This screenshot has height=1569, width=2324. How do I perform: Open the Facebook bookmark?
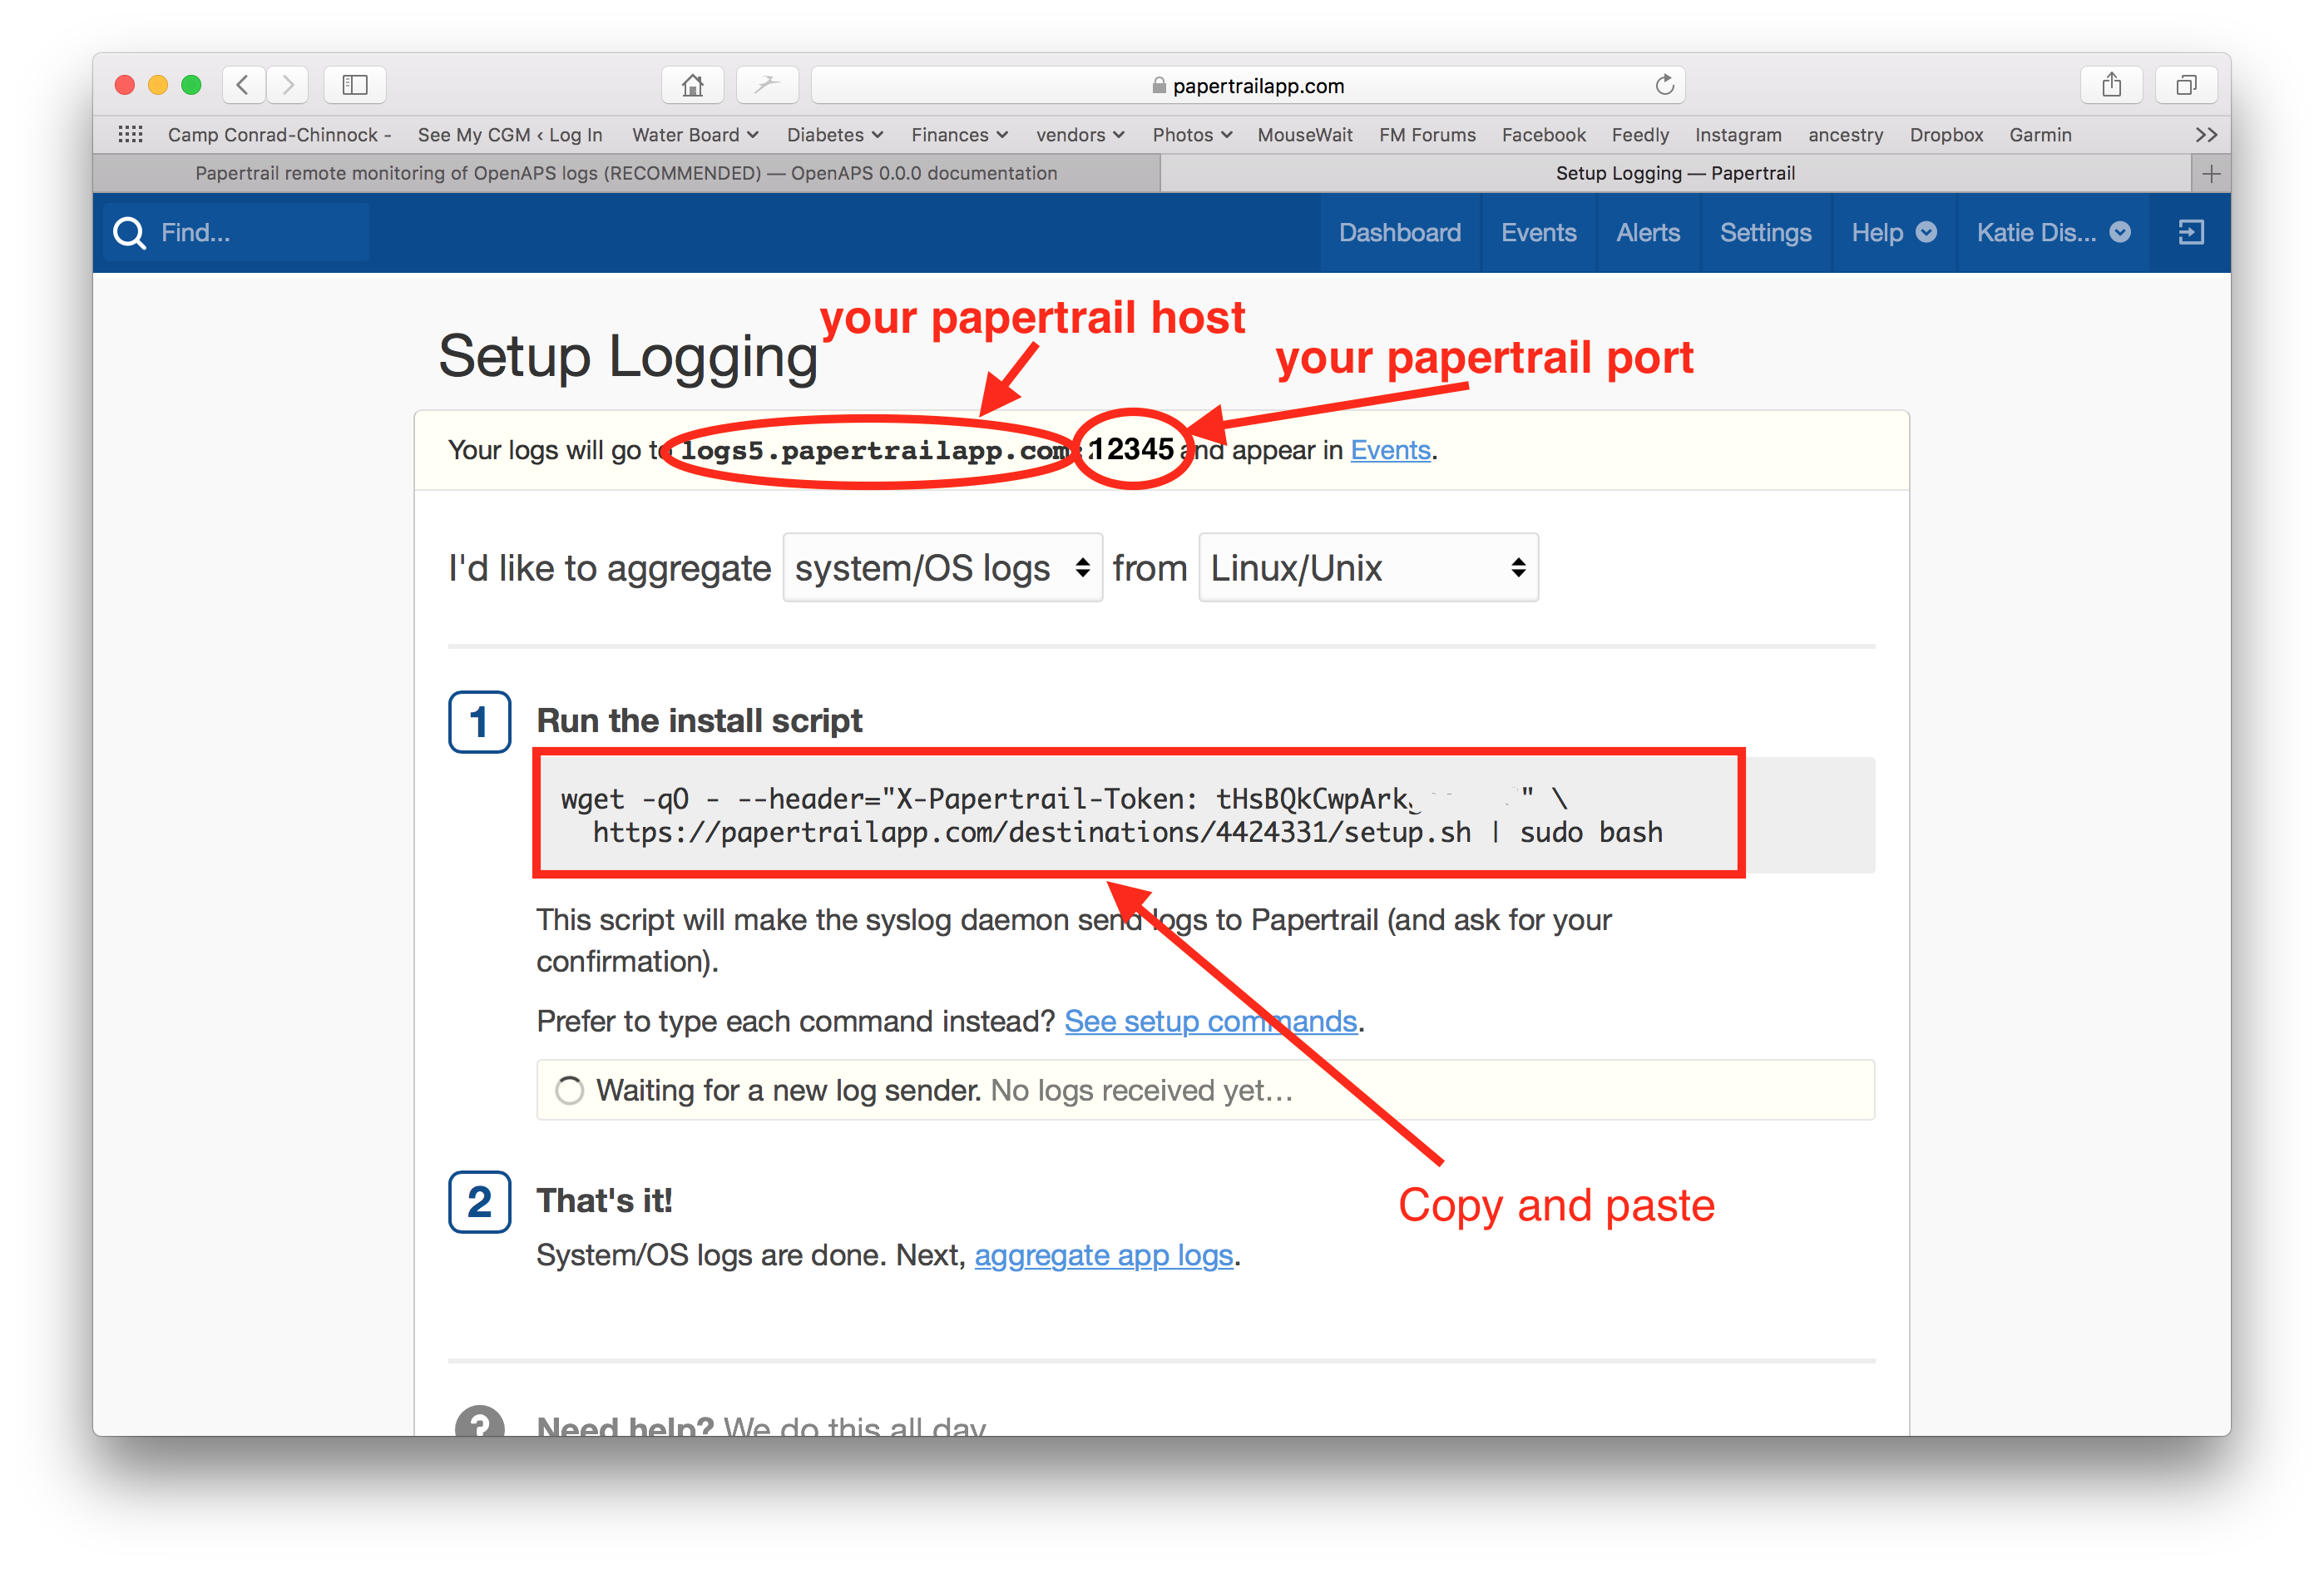coord(1543,134)
